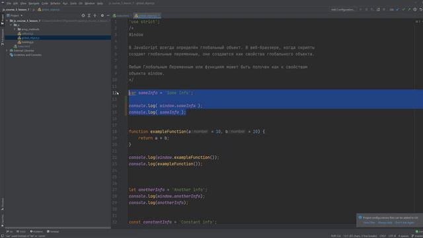This screenshot has height=238, width=423.
Task: Click Always Add link in notification
Action: coord(385,223)
